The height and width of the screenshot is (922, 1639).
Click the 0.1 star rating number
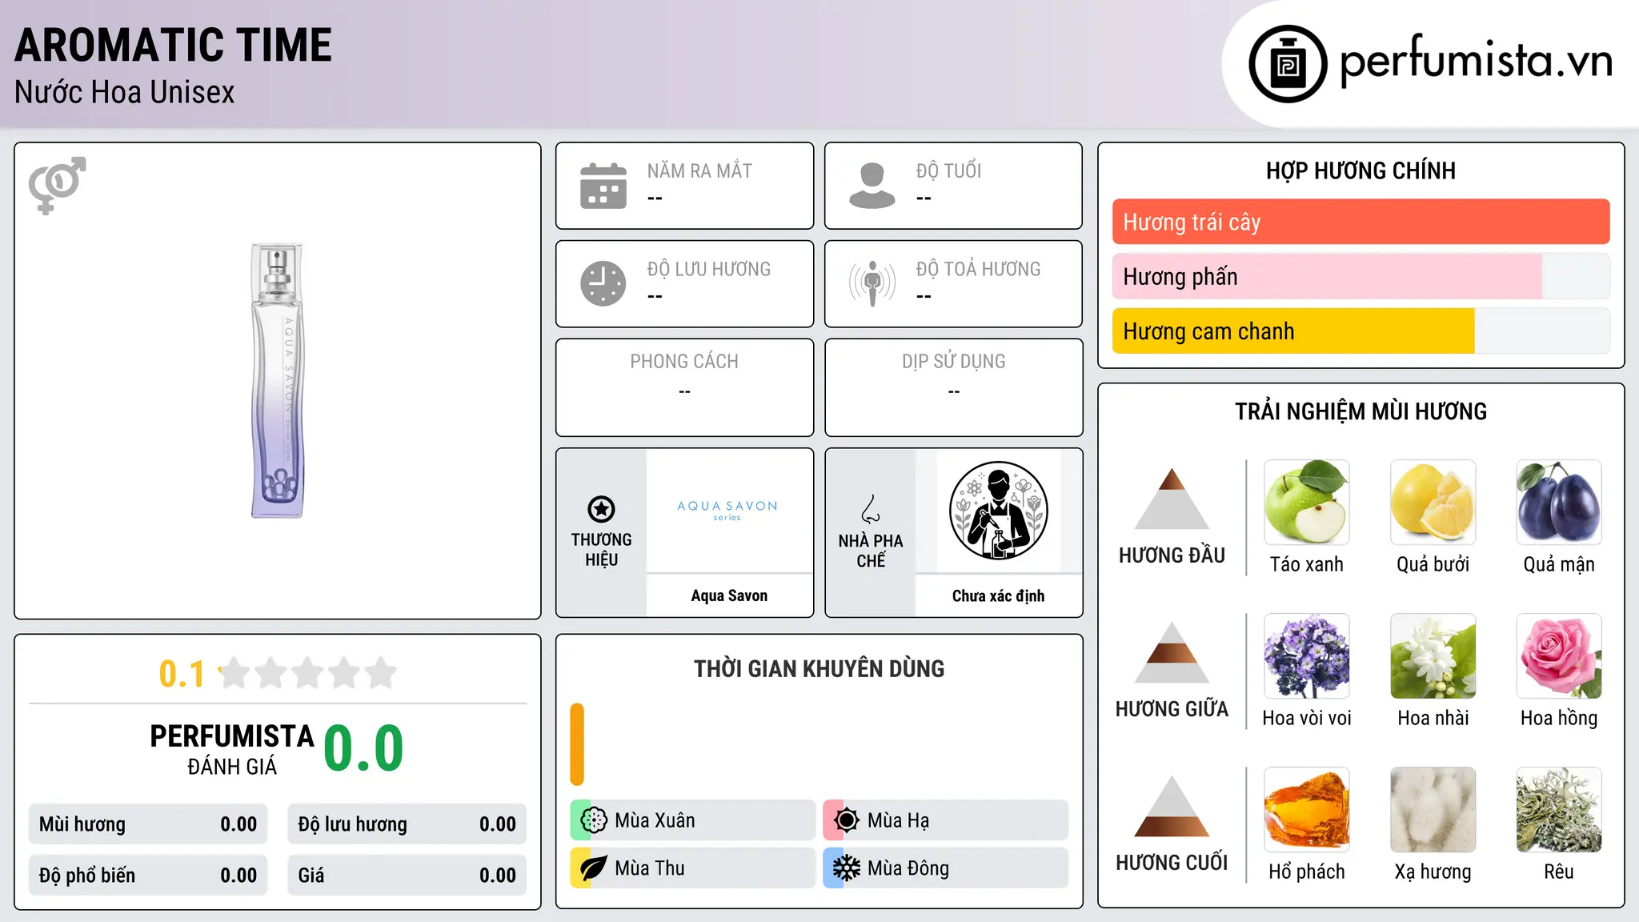click(182, 674)
